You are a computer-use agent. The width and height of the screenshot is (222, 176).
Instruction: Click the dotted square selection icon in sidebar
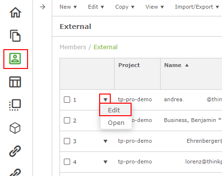pyautogui.click(x=15, y=105)
